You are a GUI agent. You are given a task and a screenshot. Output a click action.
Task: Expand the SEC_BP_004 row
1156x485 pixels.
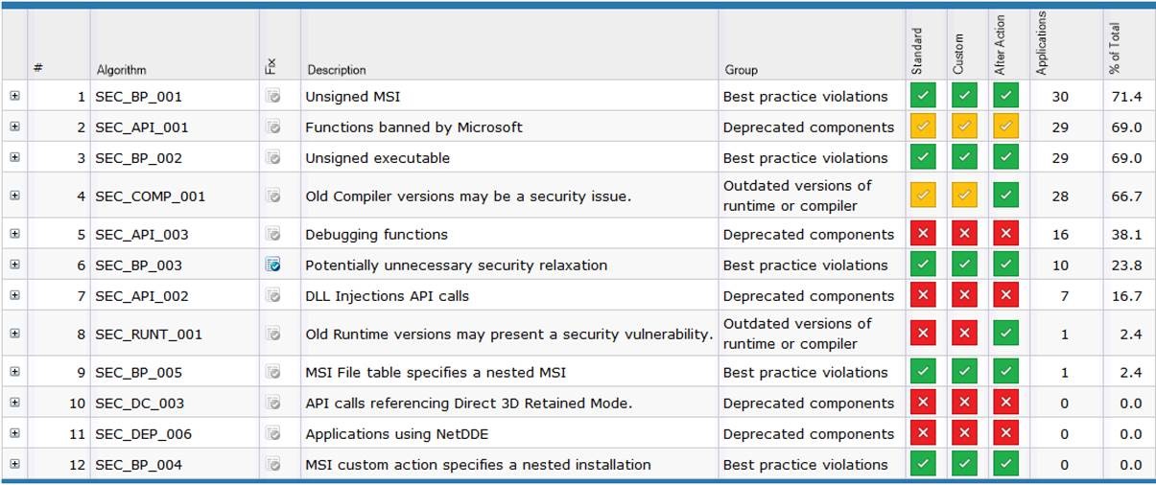14,465
